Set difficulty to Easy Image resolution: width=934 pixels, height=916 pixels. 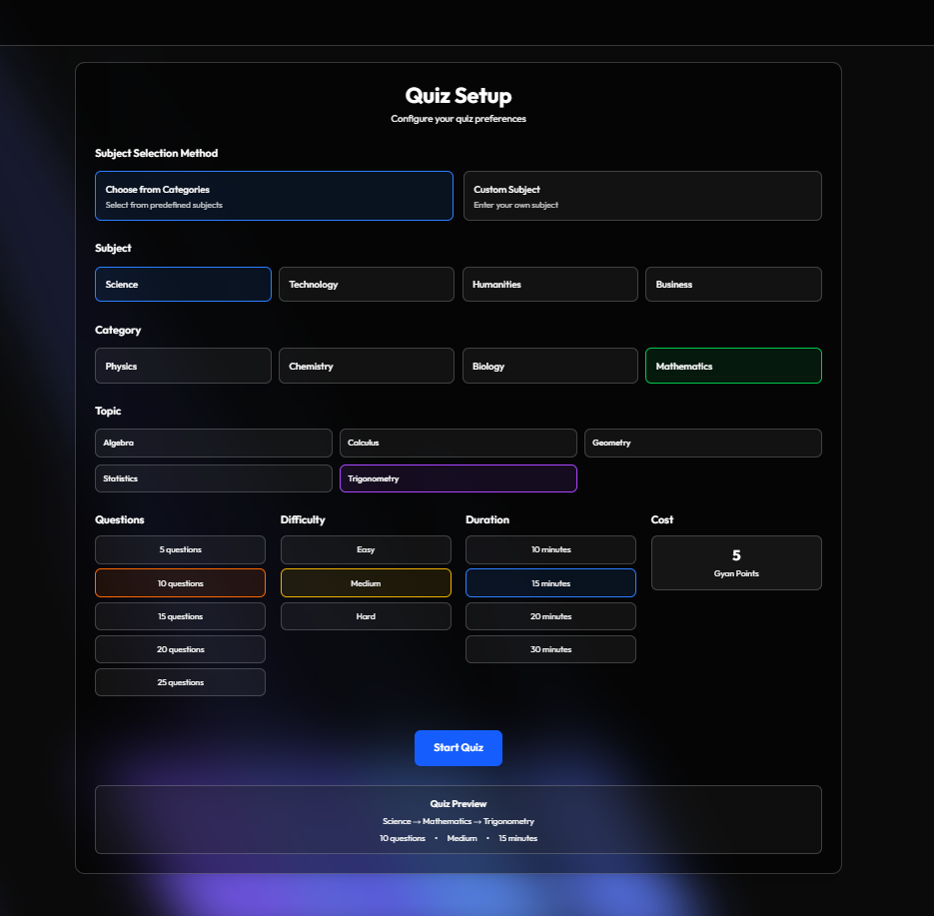(x=366, y=549)
